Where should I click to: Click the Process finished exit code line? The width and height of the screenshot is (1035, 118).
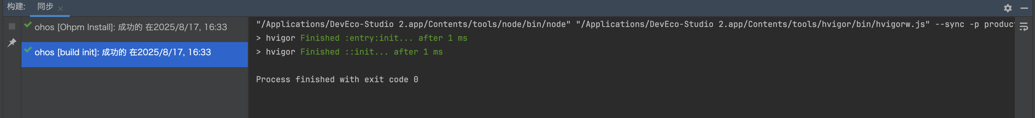point(337,79)
